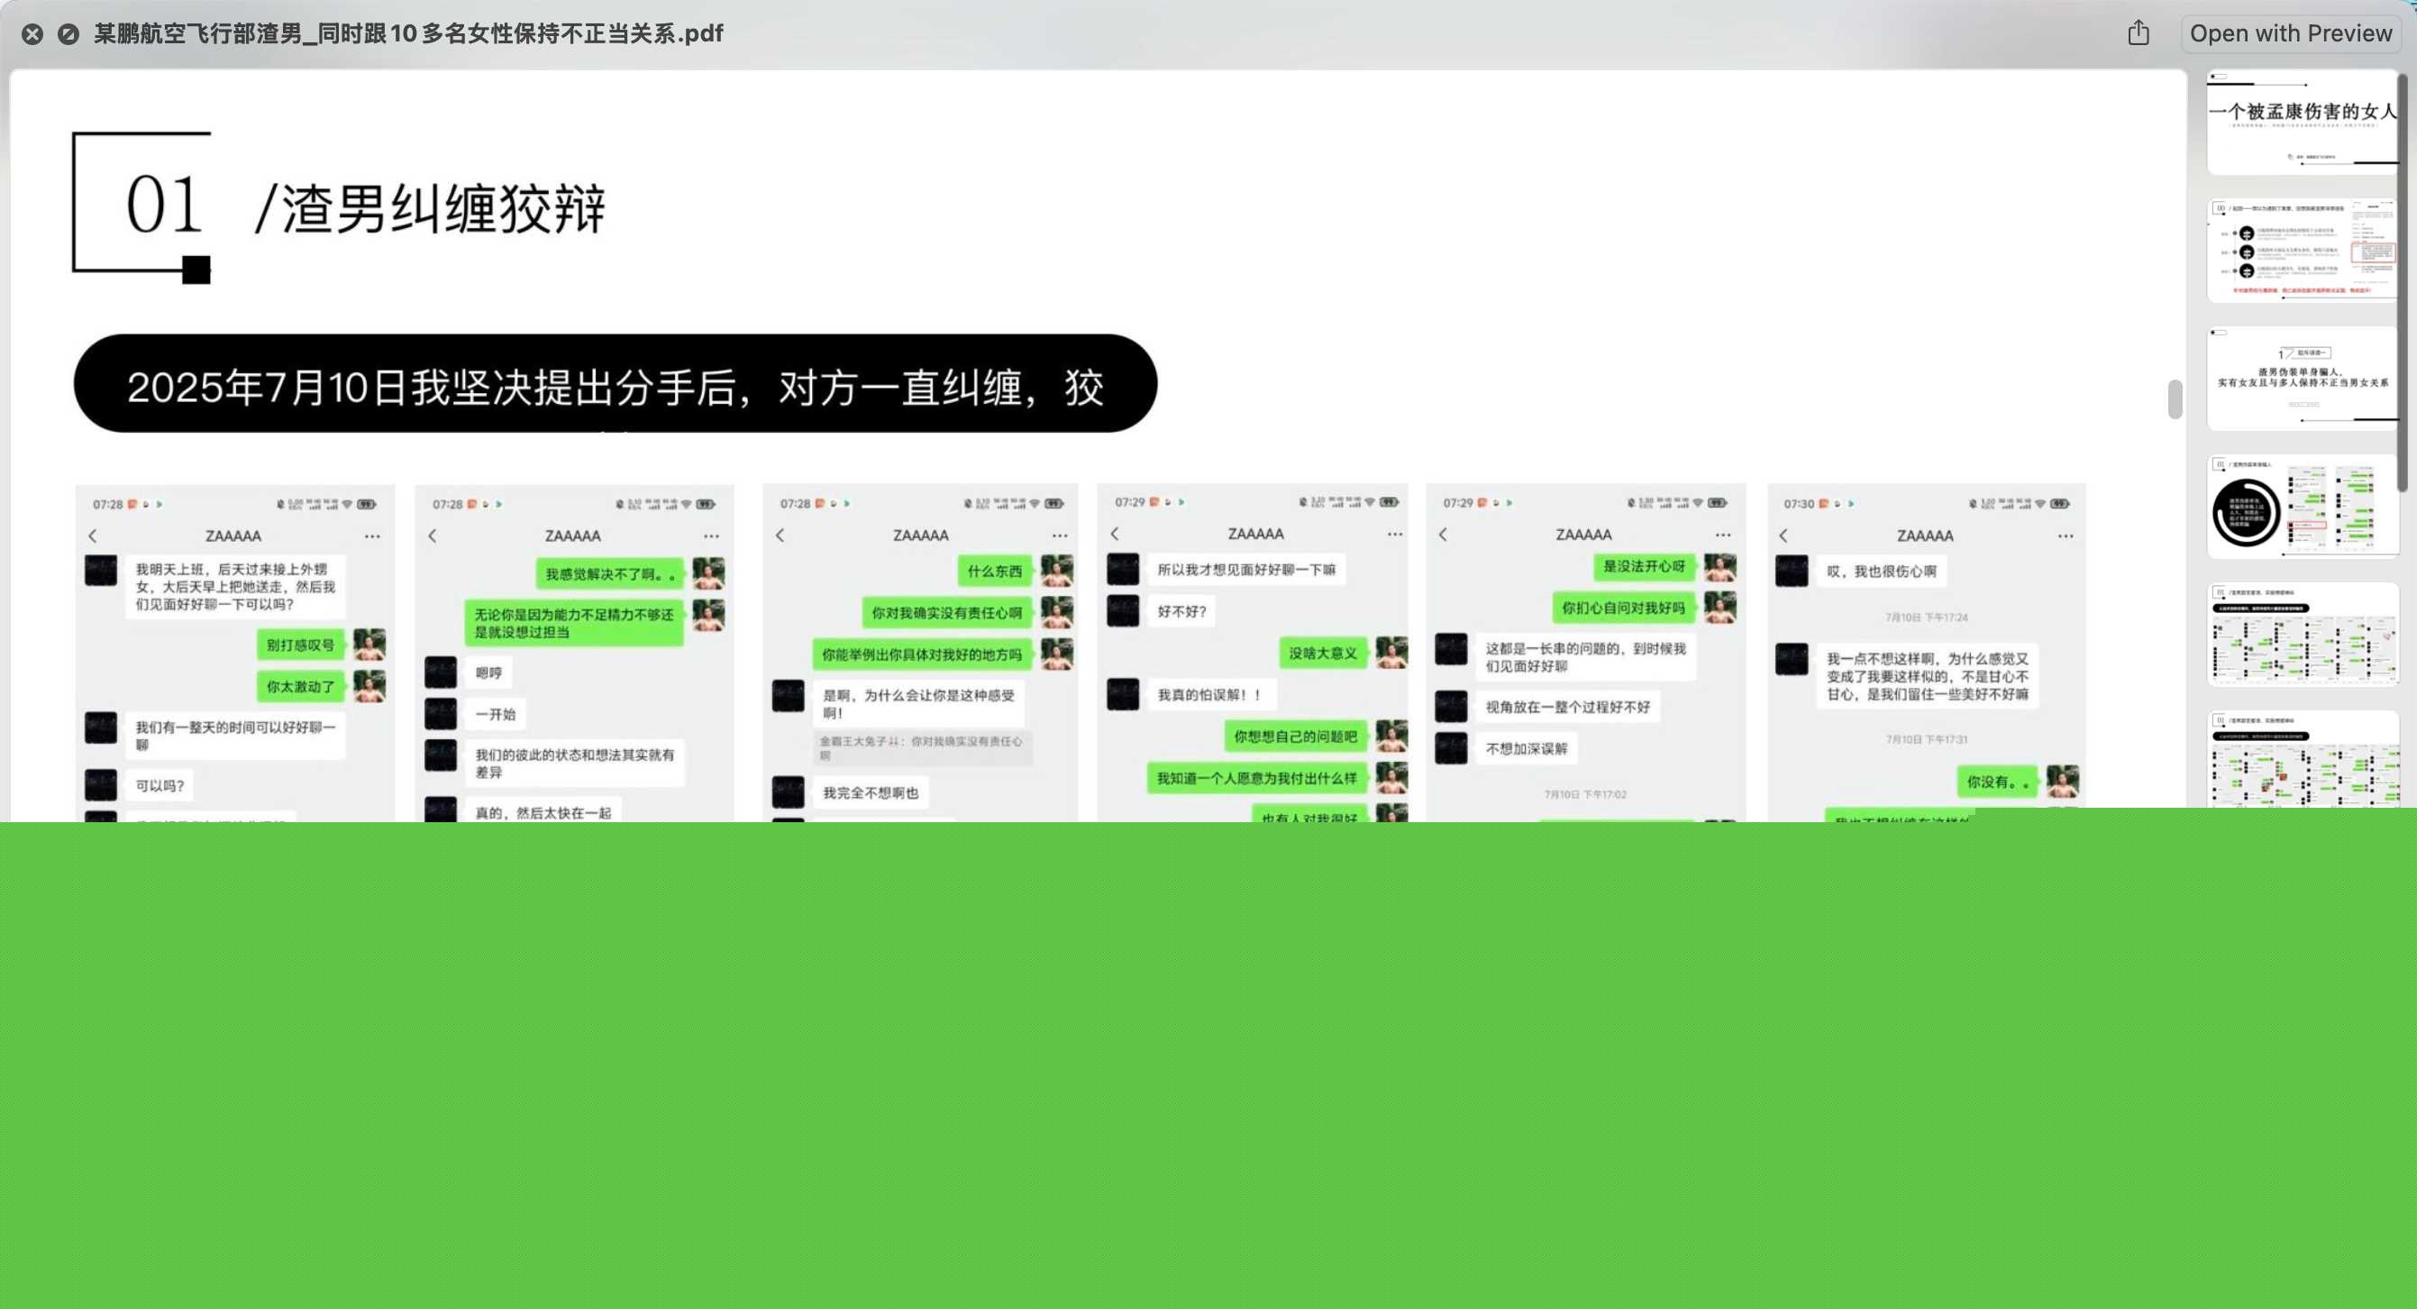The image size is (2417, 1309).
Task: Select the second page thumbnail with red box
Action: click(2302, 251)
